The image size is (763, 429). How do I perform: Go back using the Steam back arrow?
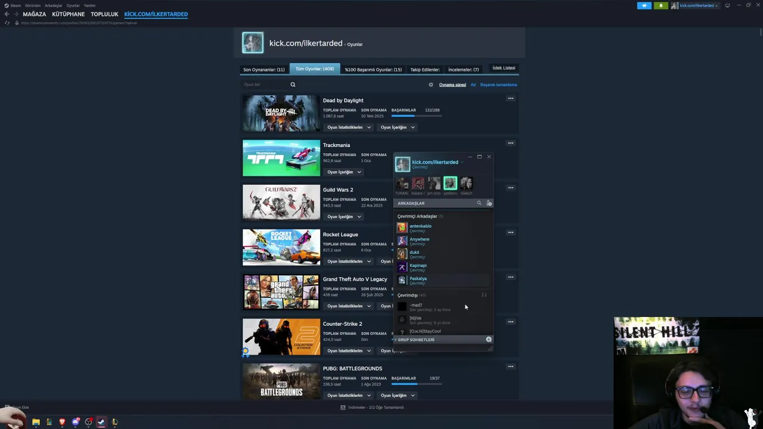point(7,14)
